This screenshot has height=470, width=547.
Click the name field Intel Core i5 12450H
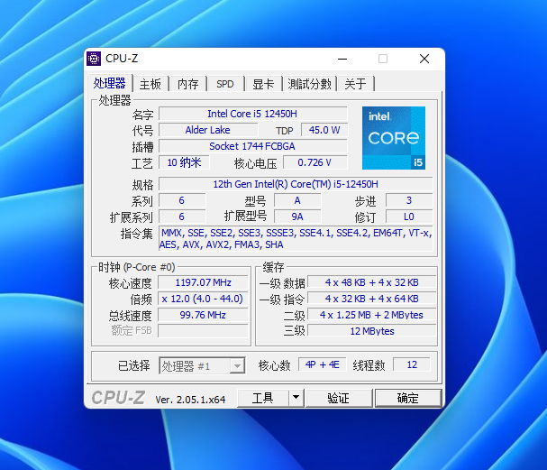point(253,114)
